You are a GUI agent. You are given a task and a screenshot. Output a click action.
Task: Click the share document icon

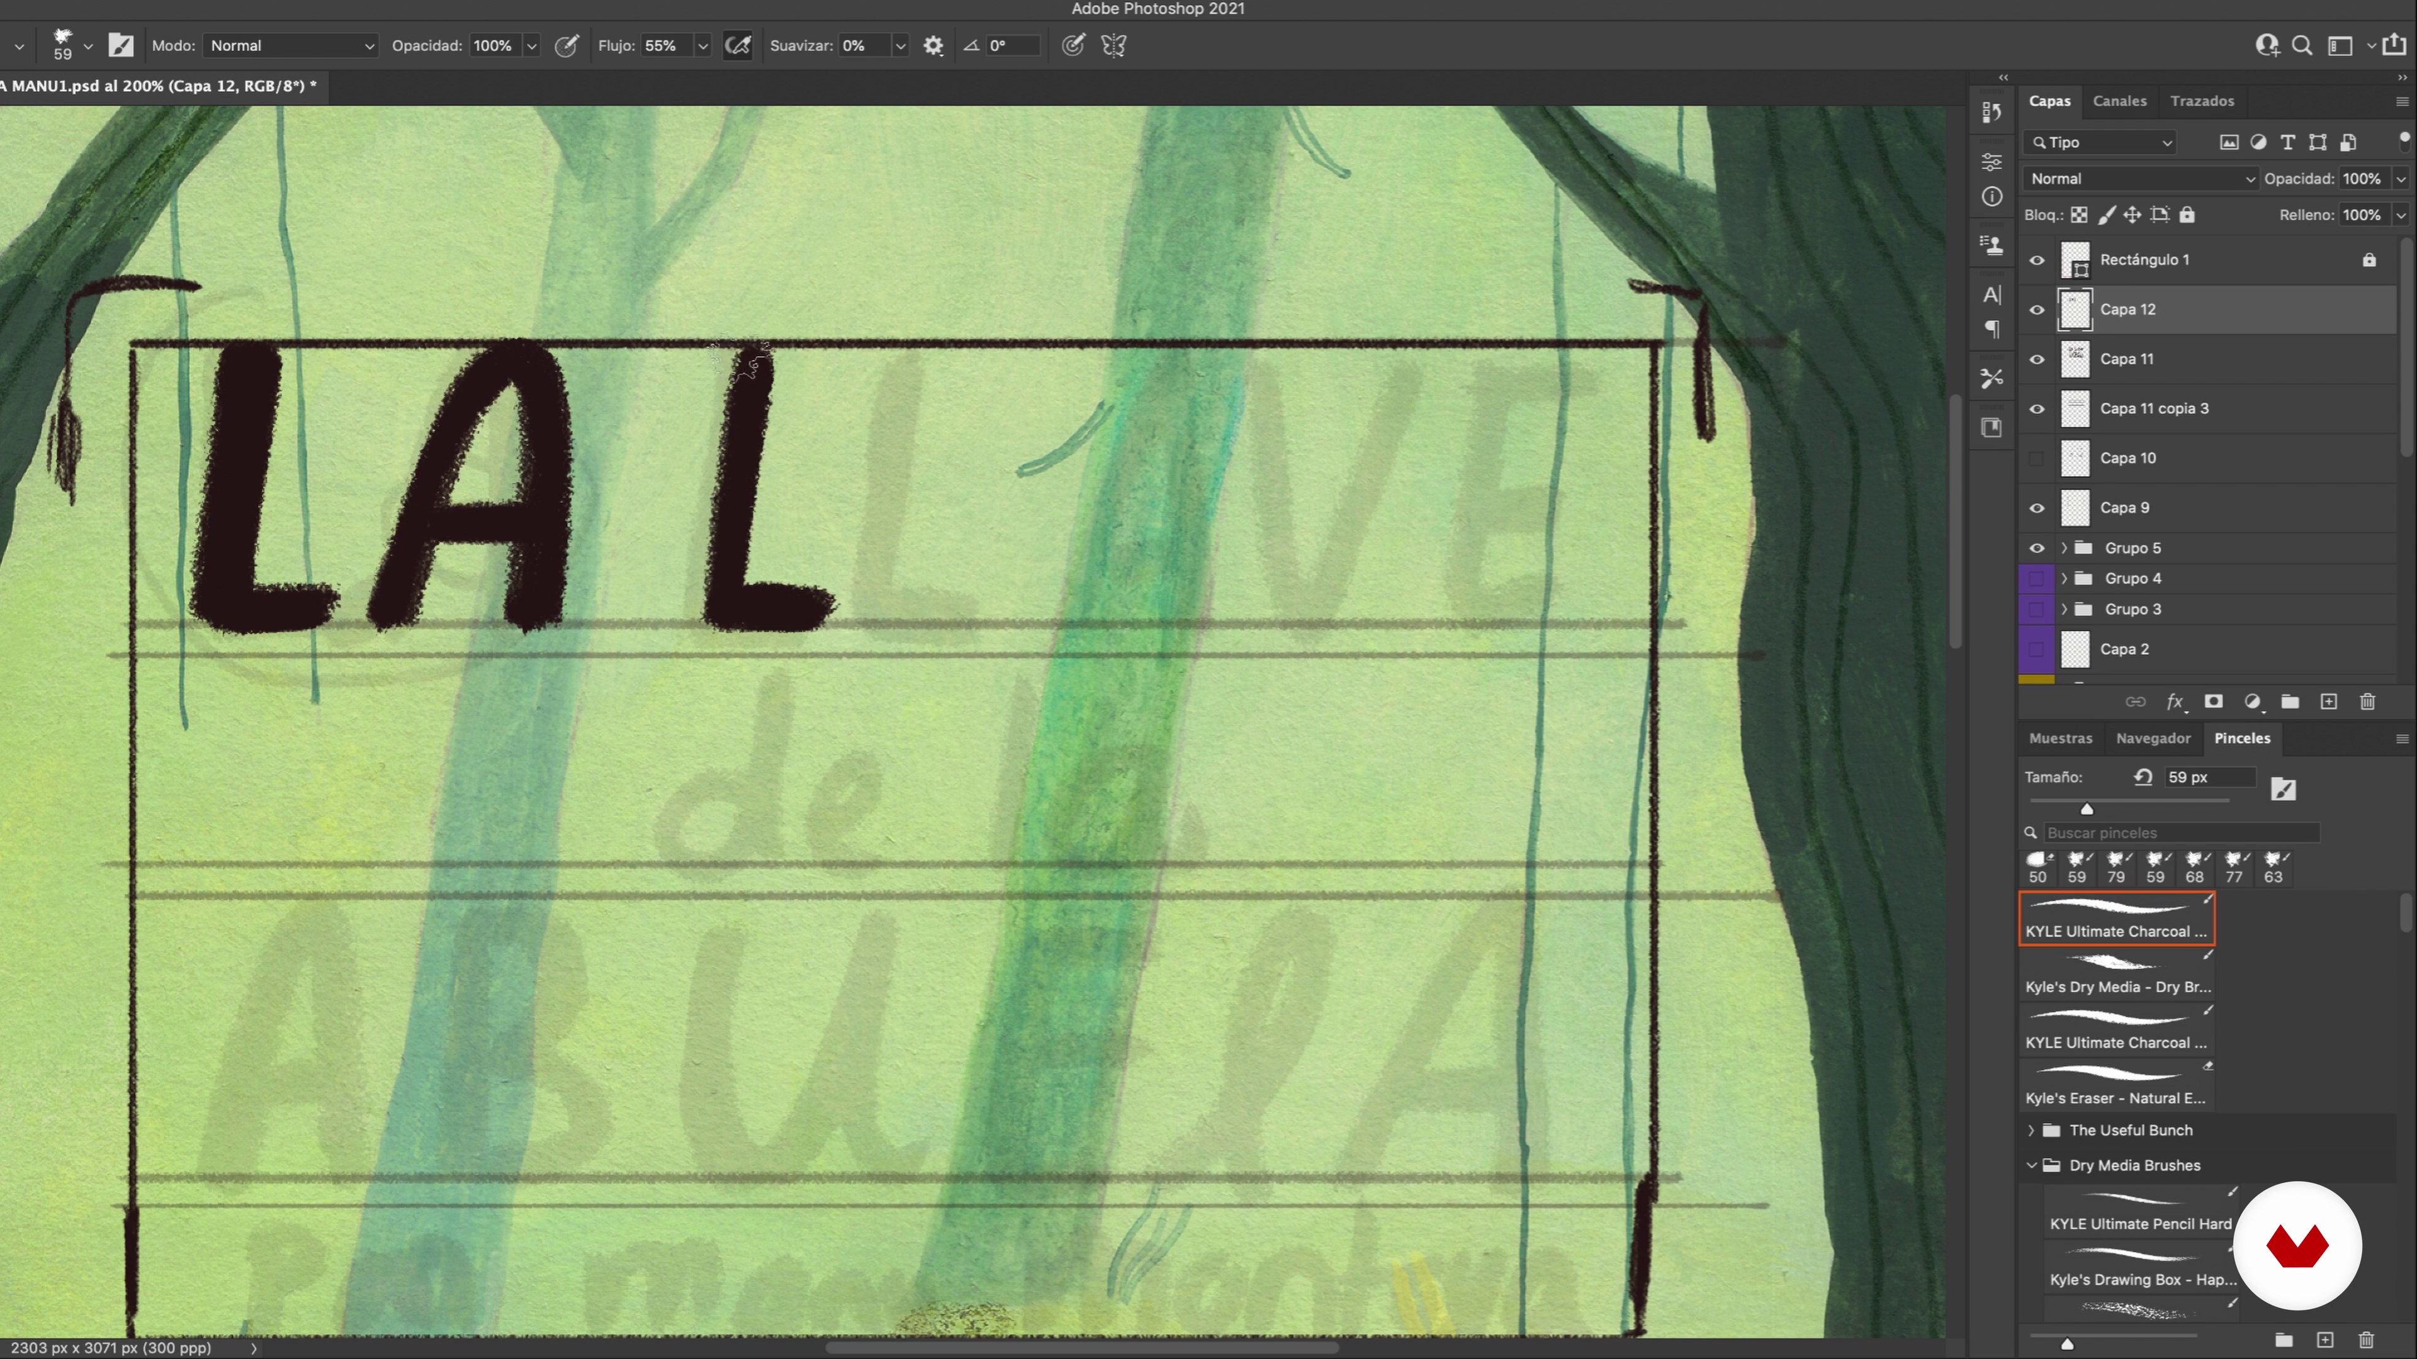(x=2394, y=44)
